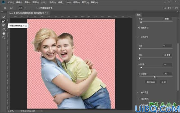
Task: Open the 视图 (View) menu
Action: 76,2
